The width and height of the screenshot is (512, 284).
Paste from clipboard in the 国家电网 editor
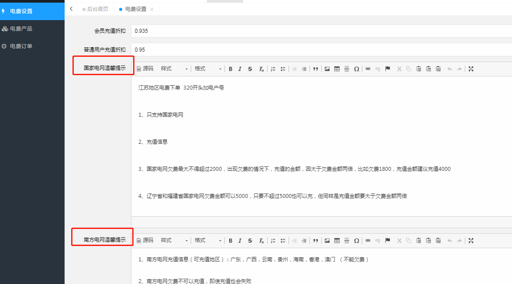coord(419,69)
